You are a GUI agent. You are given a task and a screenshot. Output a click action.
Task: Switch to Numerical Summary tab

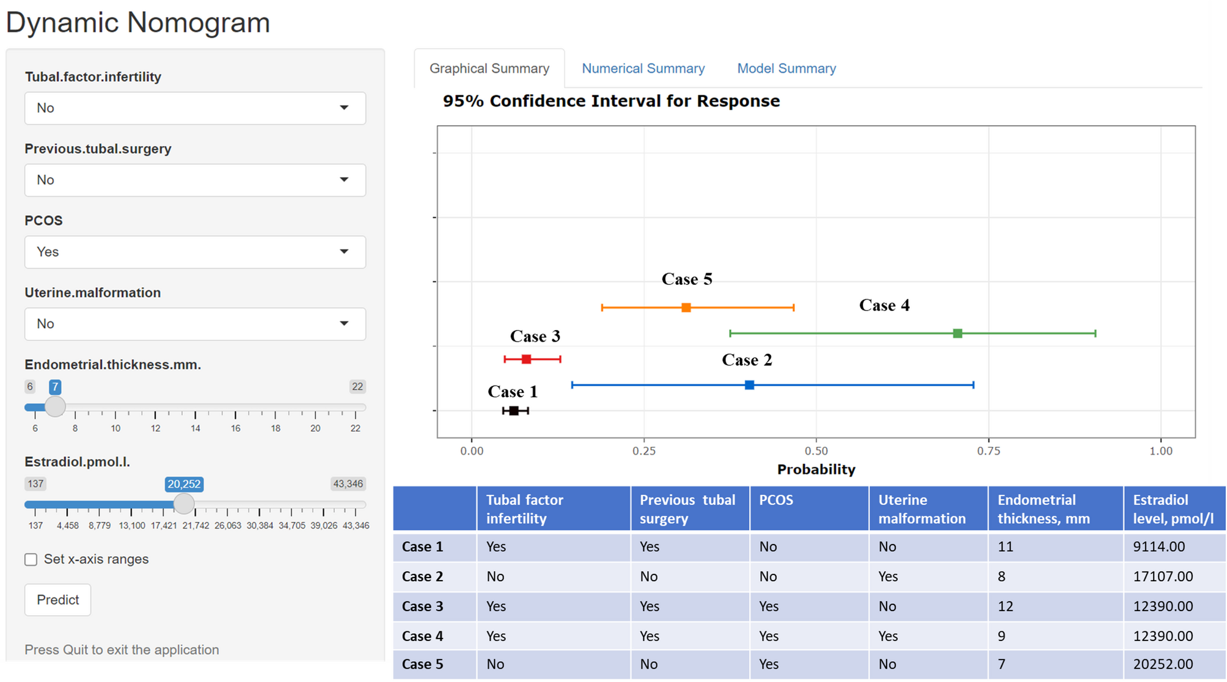click(x=643, y=68)
